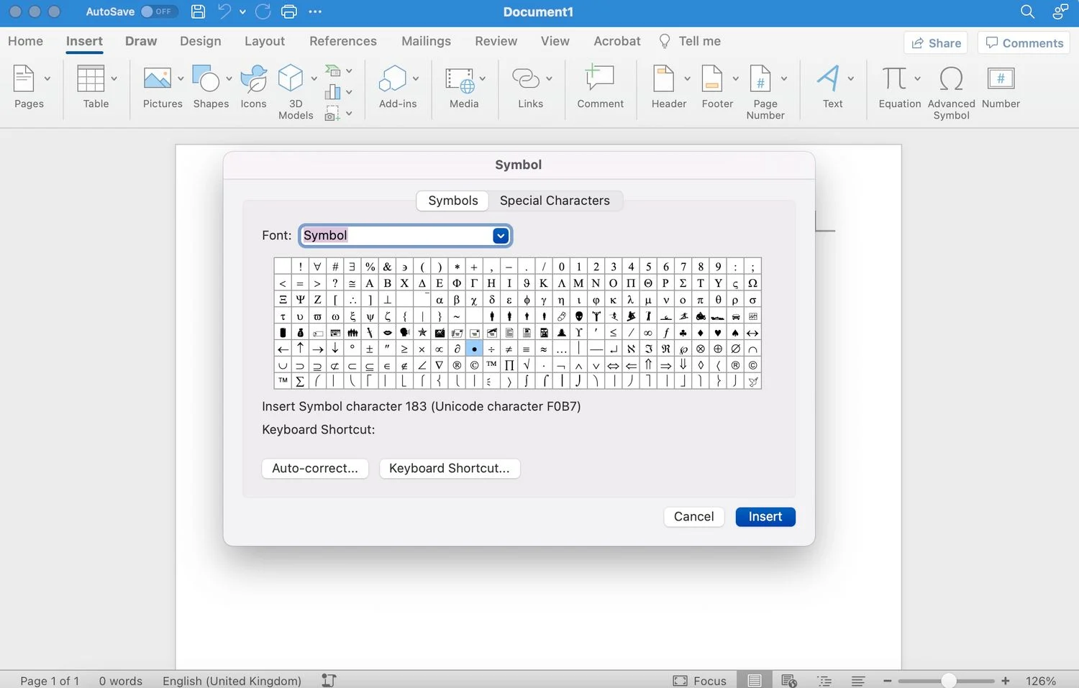Click the zoom in plus button
The width and height of the screenshot is (1079, 688).
tap(1006, 681)
